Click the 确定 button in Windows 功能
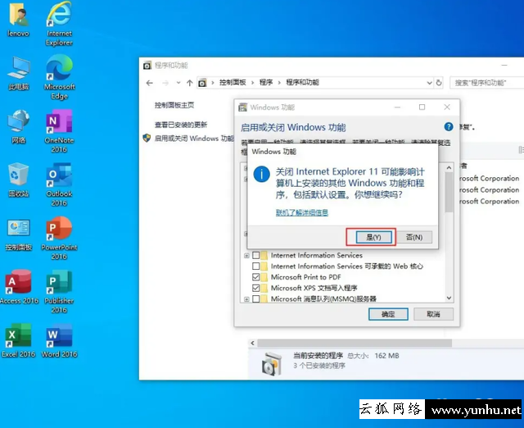 click(388, 314)
